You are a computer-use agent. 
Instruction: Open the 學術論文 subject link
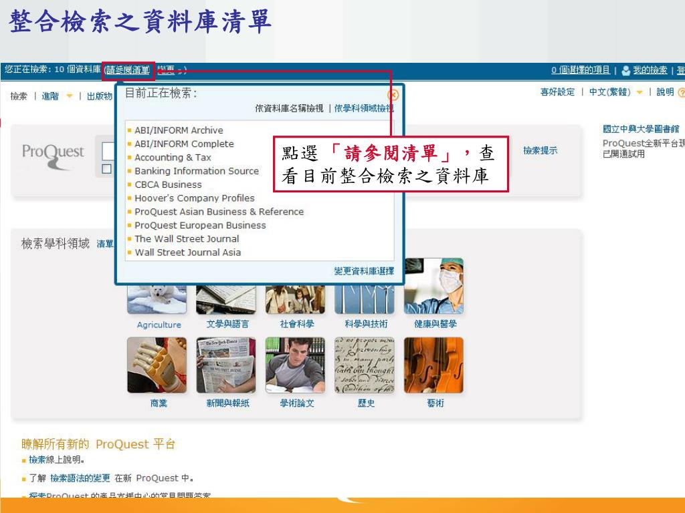point(296,403)
